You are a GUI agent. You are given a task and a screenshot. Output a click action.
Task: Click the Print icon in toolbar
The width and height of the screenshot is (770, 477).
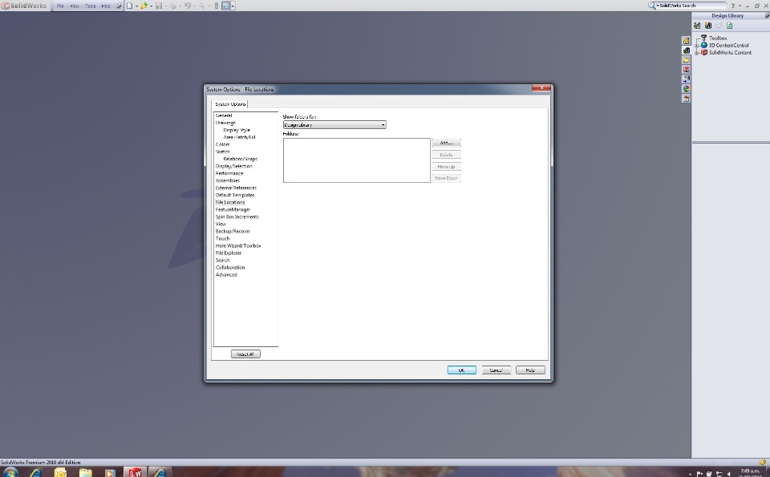coord(173,6)
